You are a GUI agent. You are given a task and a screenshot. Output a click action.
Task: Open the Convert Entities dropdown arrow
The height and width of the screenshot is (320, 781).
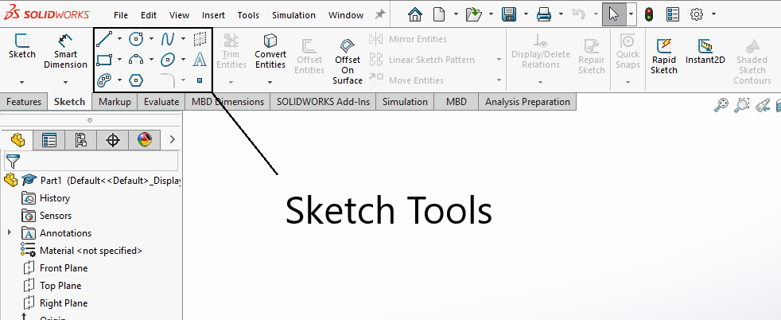pos(270,82)
